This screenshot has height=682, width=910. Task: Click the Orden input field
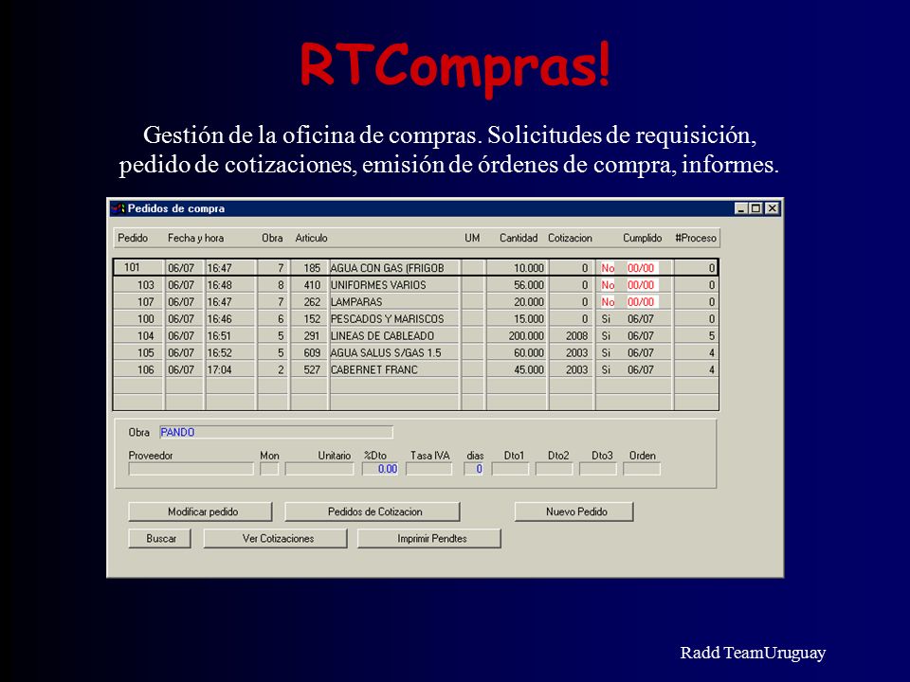[642, 469]
